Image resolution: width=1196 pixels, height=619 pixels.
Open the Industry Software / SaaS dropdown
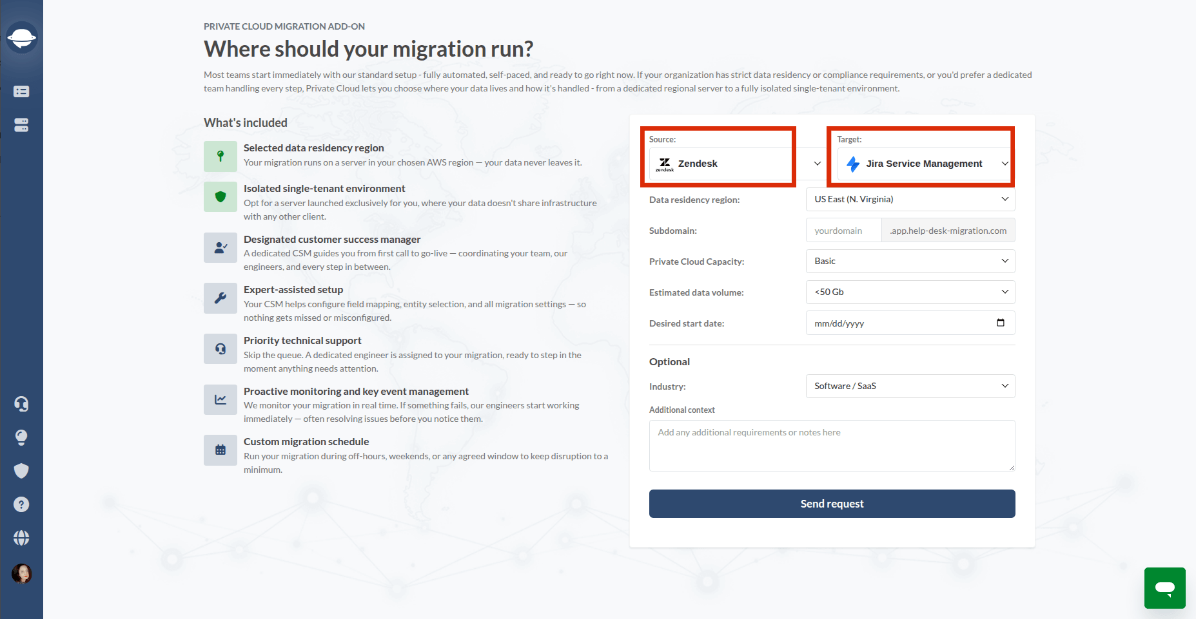(910, 386)
